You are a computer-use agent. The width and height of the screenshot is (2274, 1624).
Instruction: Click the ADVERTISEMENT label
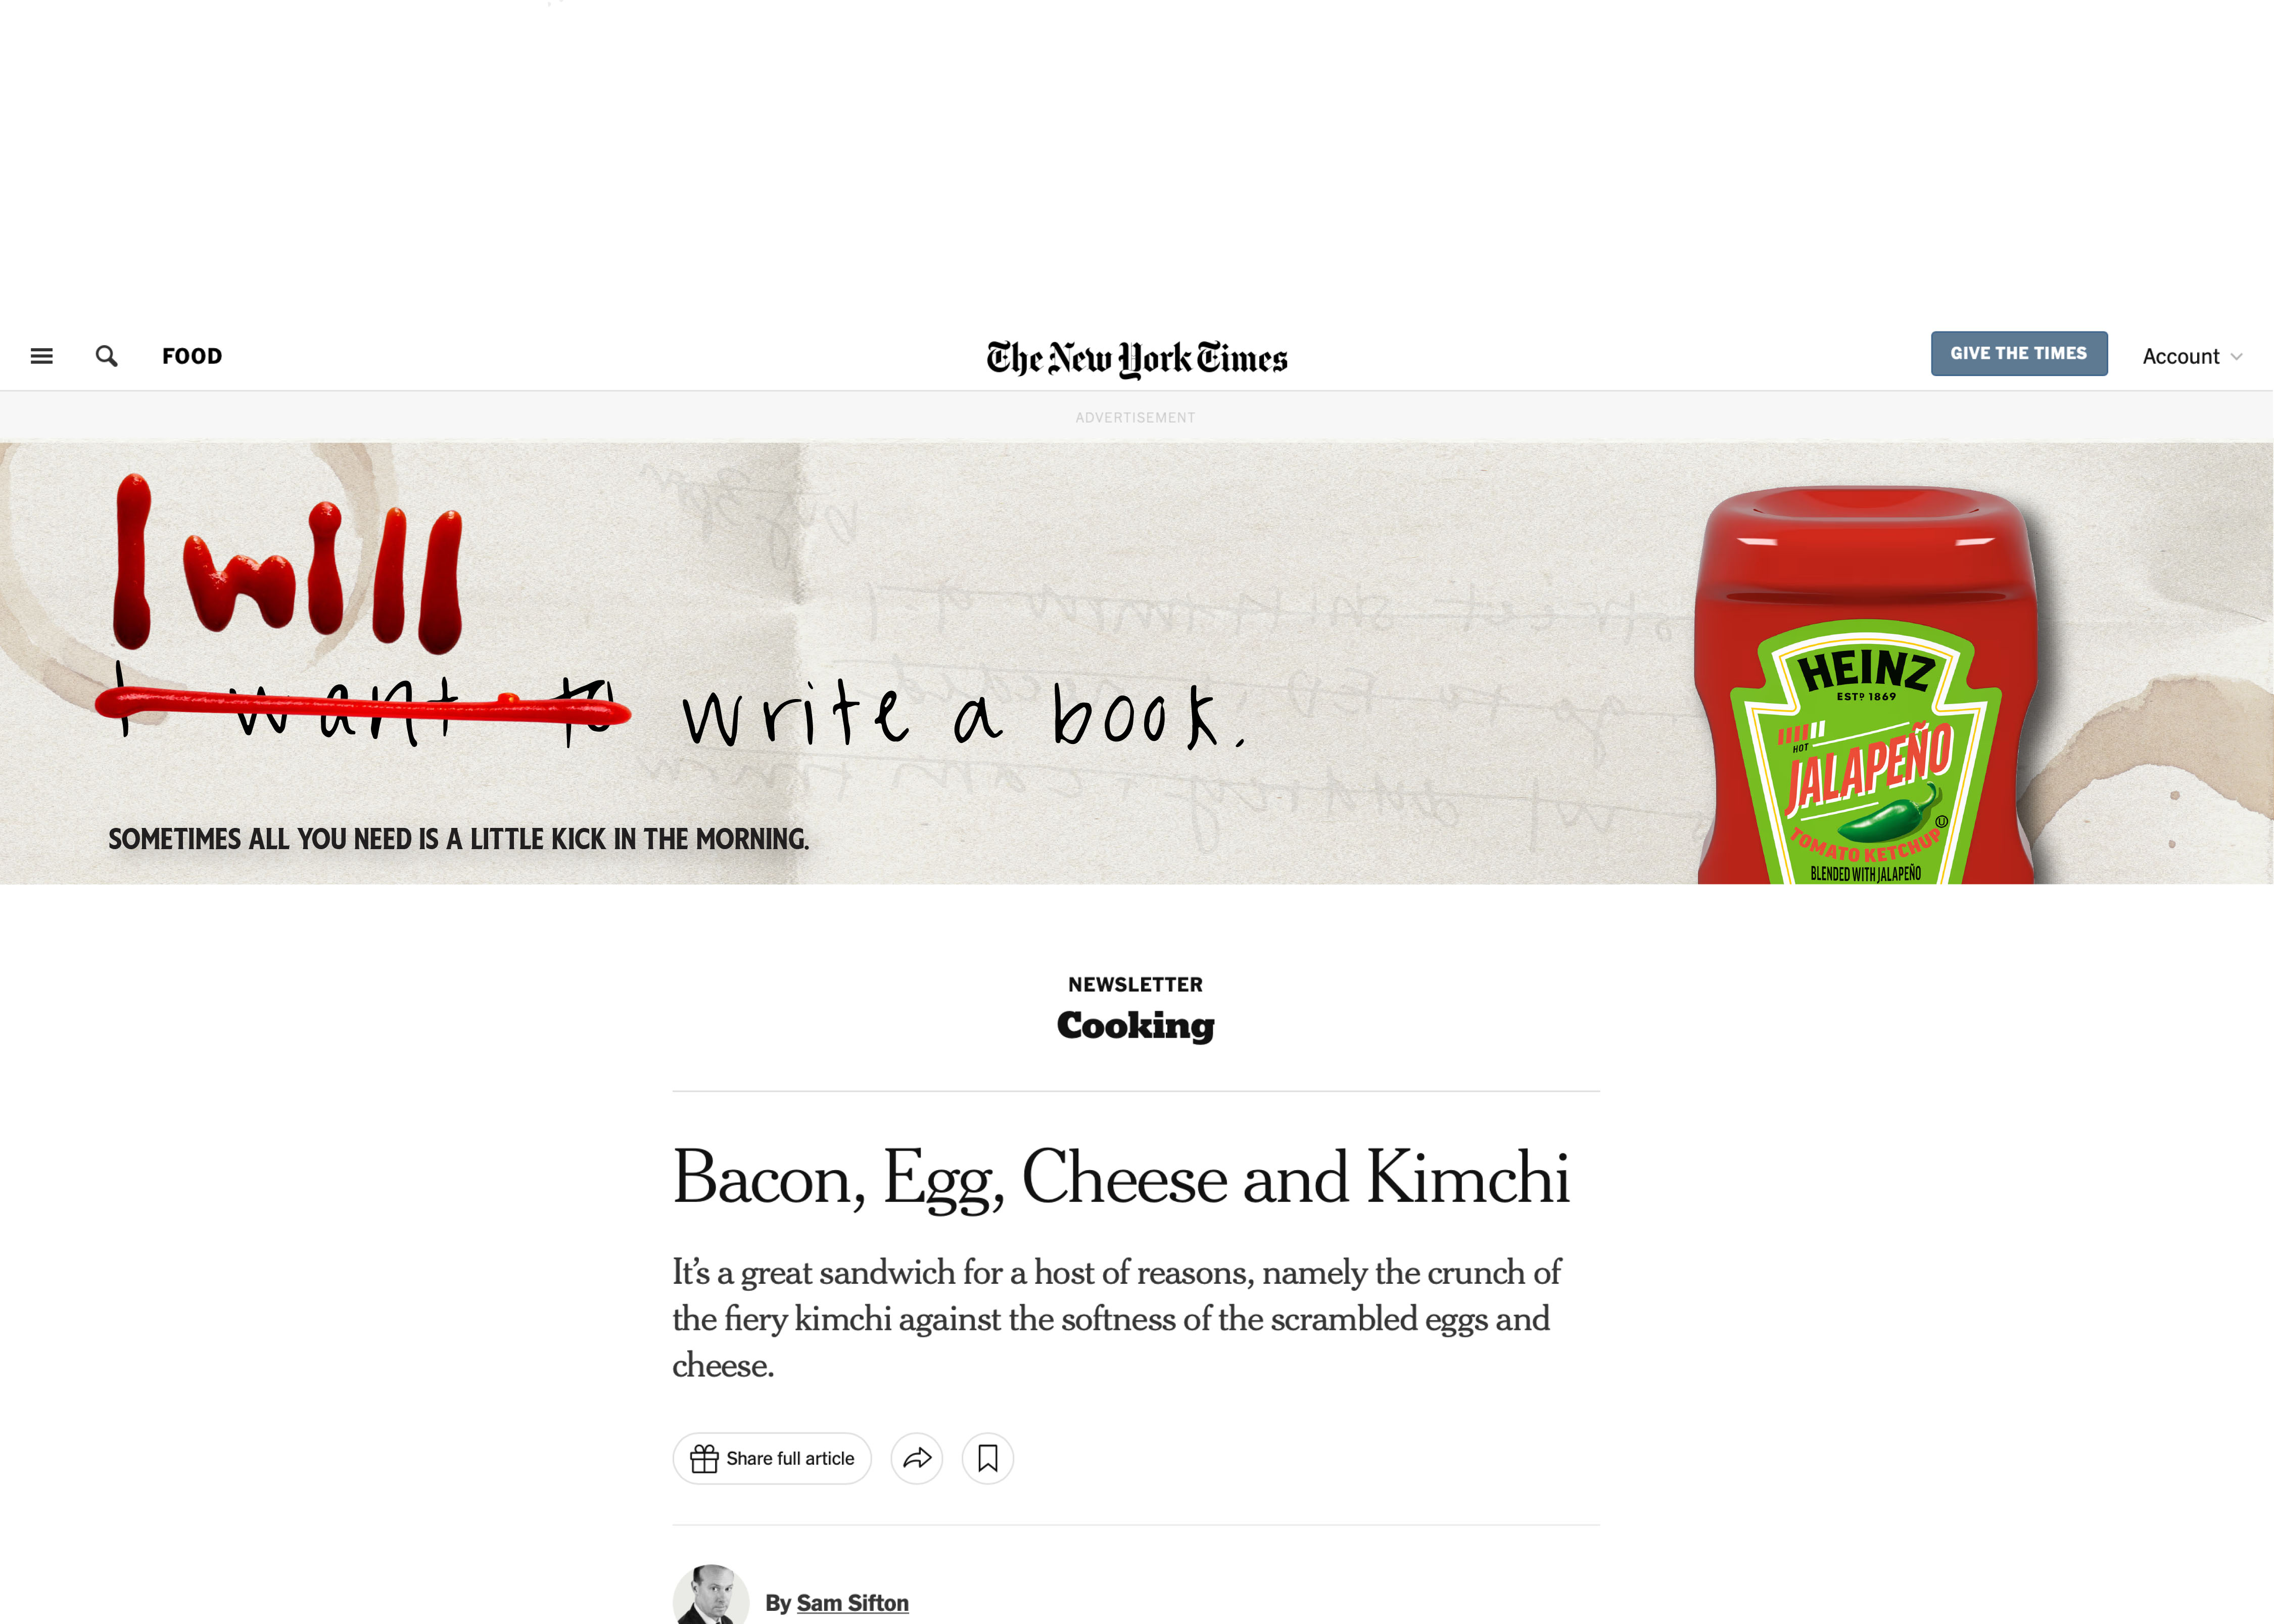click(1135, 418)
